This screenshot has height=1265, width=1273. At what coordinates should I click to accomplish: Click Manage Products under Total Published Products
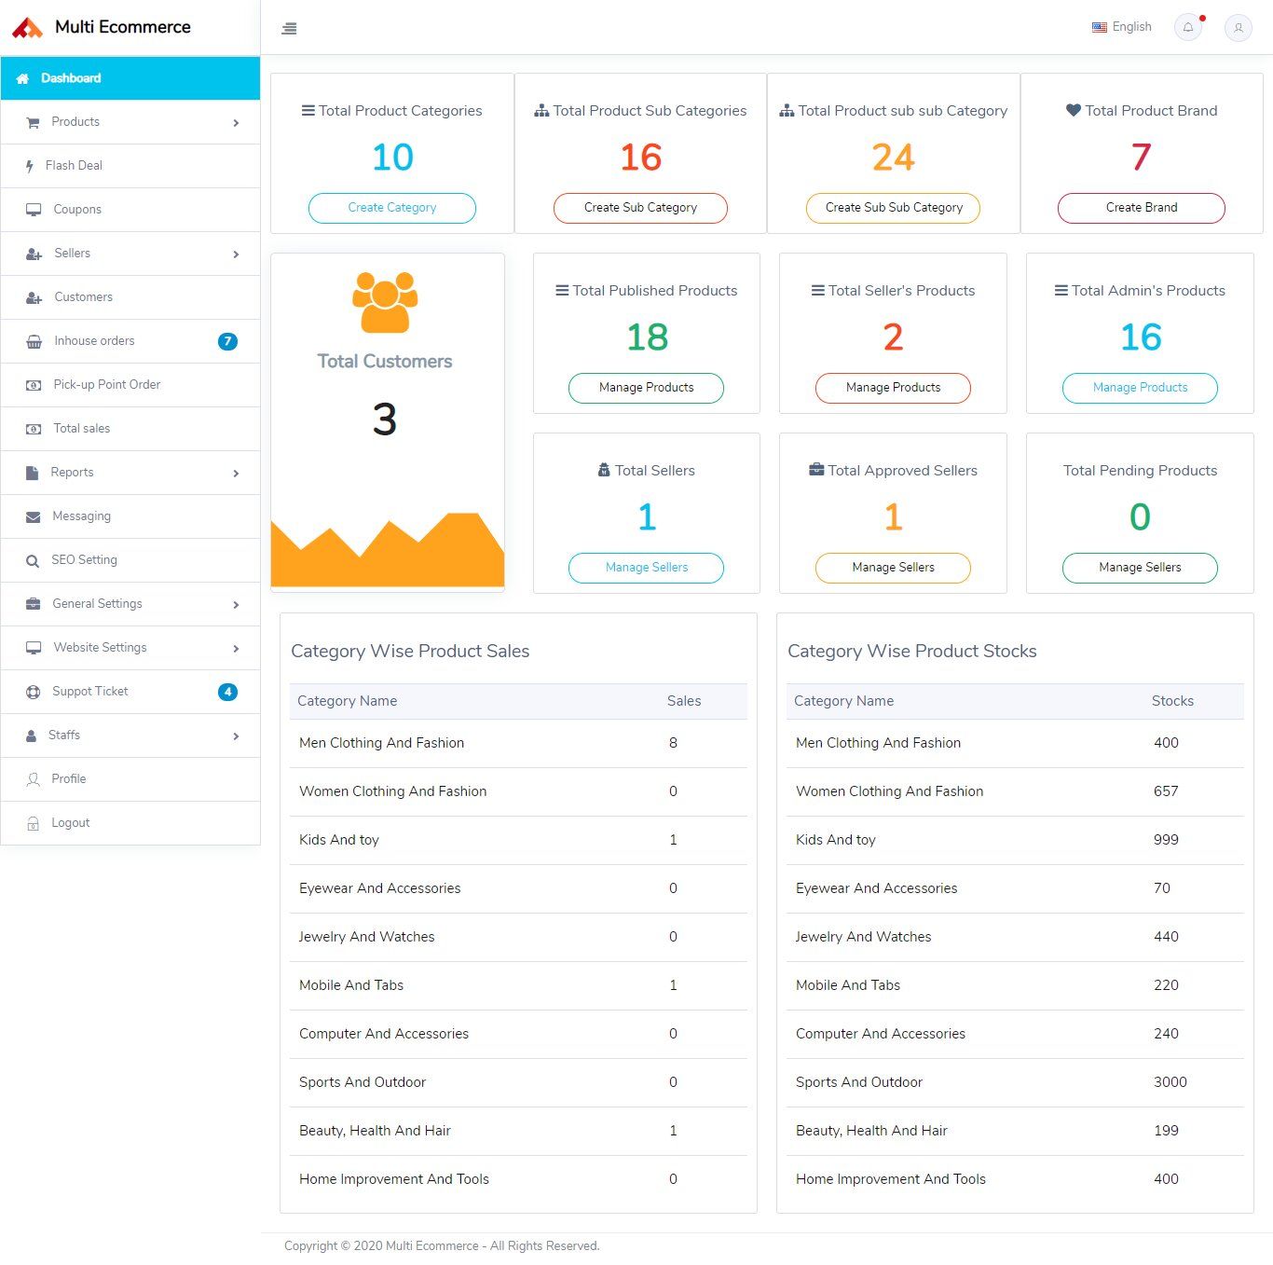(x=647, y=388)
